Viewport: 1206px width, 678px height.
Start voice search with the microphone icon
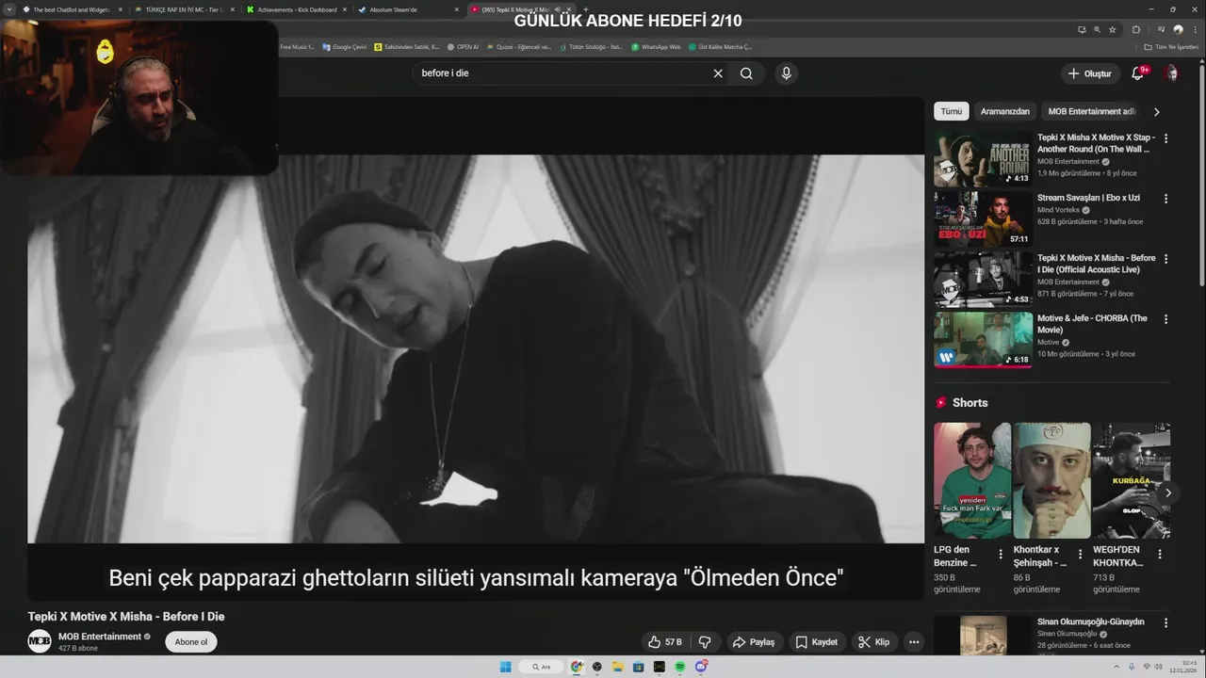click(786, 73)
